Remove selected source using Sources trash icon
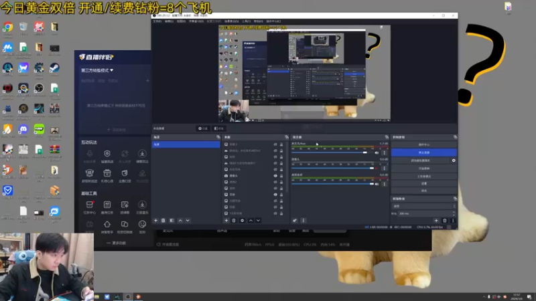This screenshot has height=301, width=536. point(234,221)
